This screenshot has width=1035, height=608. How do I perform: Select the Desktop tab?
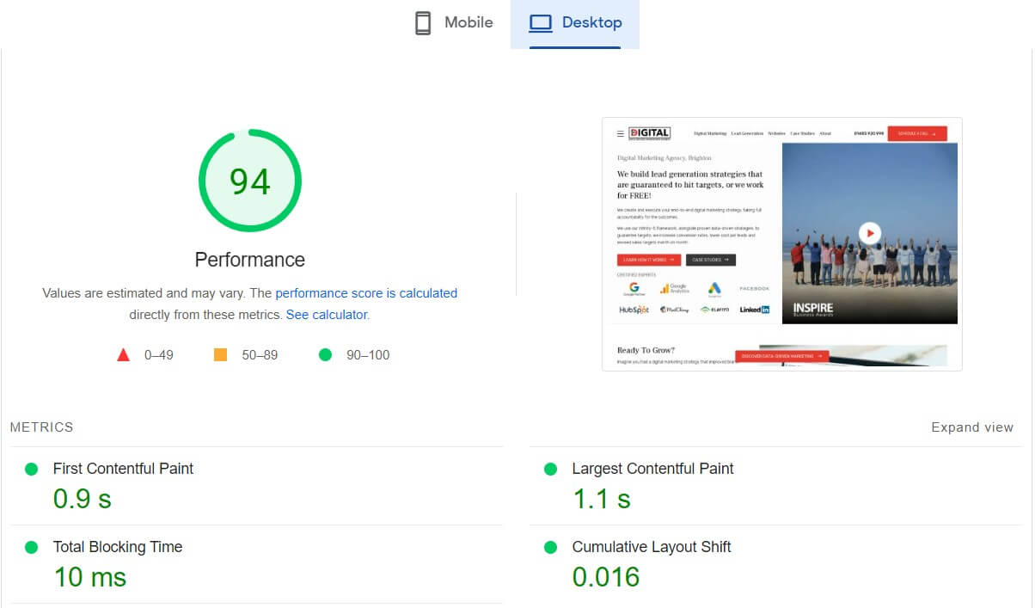tap(574, 23)
